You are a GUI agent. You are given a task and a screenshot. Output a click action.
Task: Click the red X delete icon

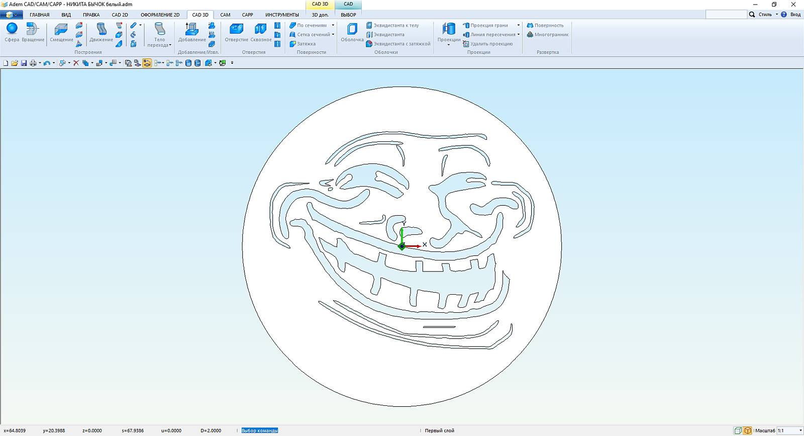pyautogui.click(x=76, y=63)
